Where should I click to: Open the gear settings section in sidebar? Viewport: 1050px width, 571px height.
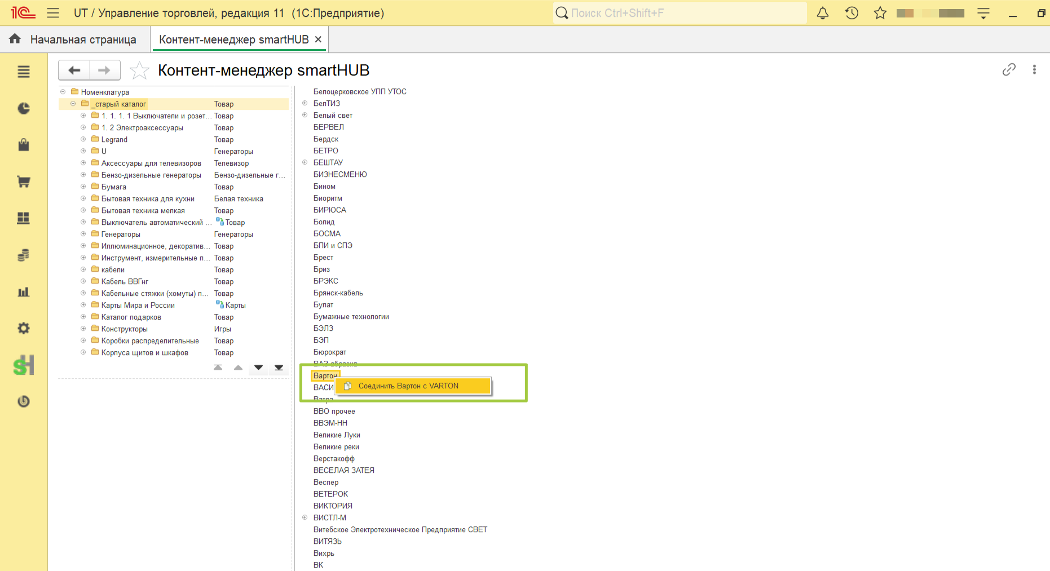24,328
